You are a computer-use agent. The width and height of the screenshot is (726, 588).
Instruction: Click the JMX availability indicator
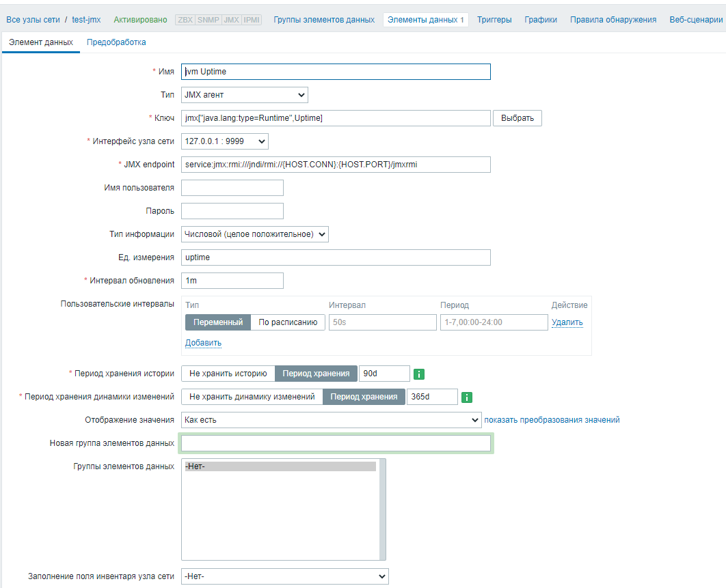click(231, 20)
